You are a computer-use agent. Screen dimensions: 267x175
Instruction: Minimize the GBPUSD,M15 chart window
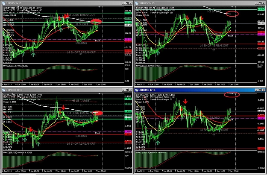[x=123, y=90]
